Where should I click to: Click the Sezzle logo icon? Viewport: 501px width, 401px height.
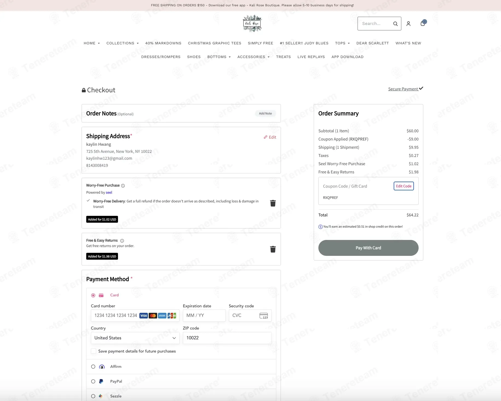101,396
